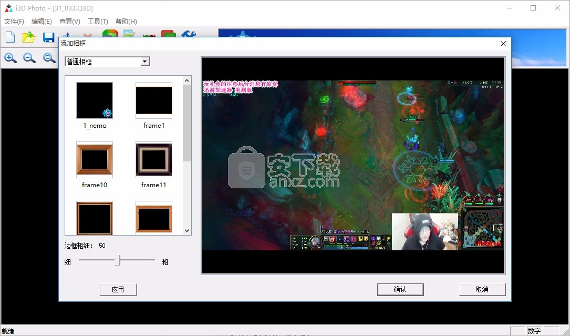This screenshot has width=570, height=336.
Task: Click the frame list scroll-up arrow
Action: (x=187, y=80)
